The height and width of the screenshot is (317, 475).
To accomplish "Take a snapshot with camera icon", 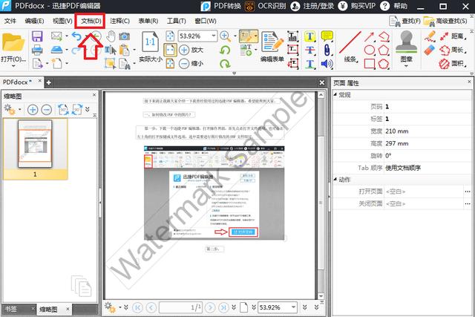I will coord(124,36).
